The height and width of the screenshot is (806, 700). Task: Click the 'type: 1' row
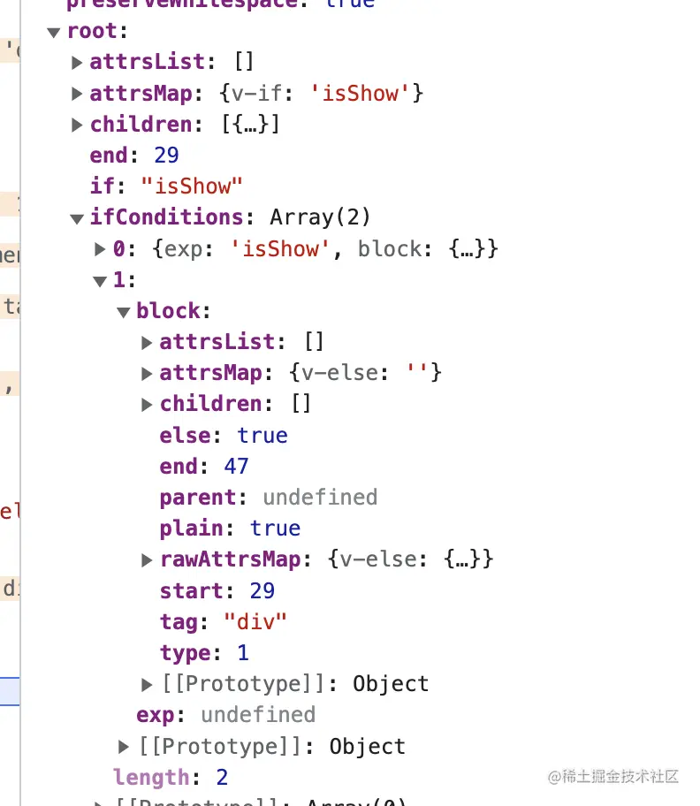coord(204,653)
